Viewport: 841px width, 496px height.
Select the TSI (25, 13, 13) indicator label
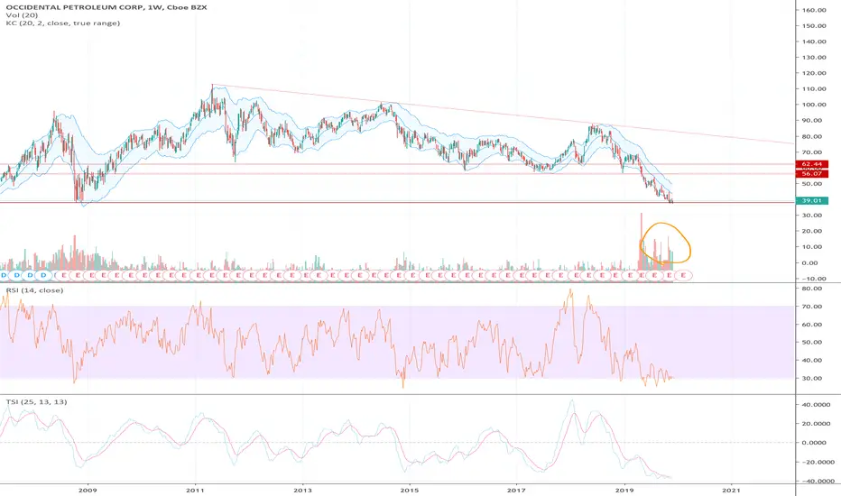click(36, 401)
